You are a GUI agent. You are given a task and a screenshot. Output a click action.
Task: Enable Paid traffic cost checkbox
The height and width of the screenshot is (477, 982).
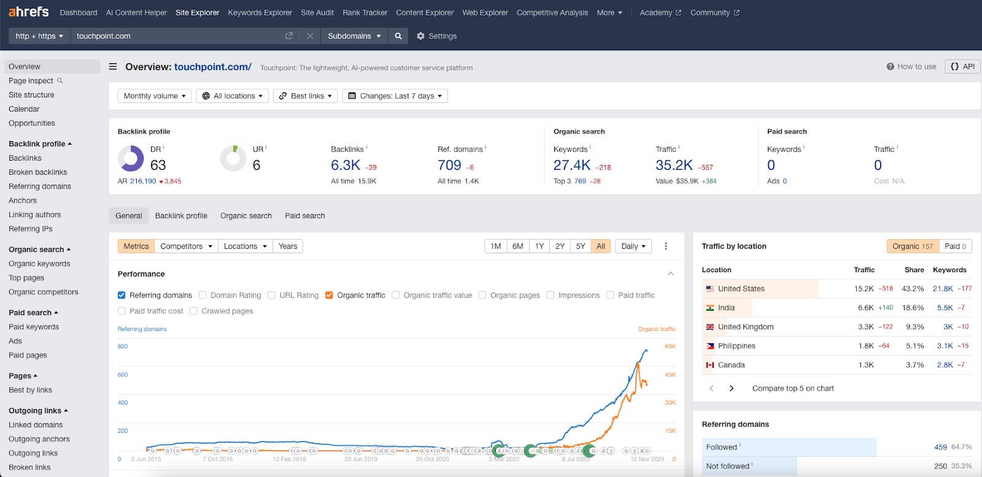coord(122,311)
